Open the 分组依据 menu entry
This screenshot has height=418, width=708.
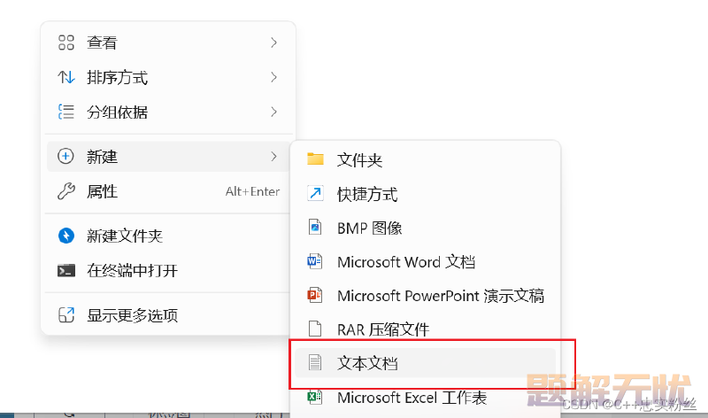pos(168,112)
